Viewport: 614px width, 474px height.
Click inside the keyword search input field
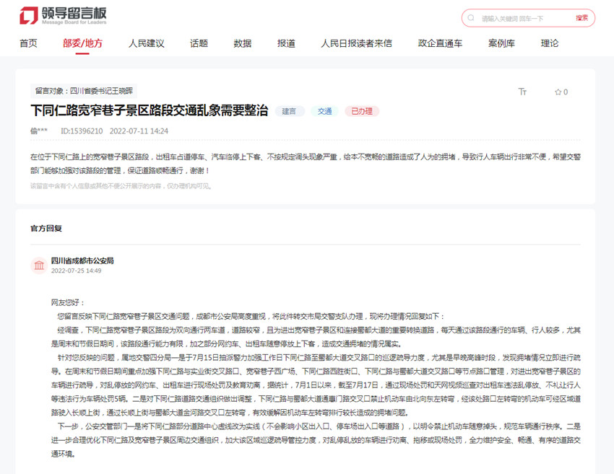[x=513, y=17]
